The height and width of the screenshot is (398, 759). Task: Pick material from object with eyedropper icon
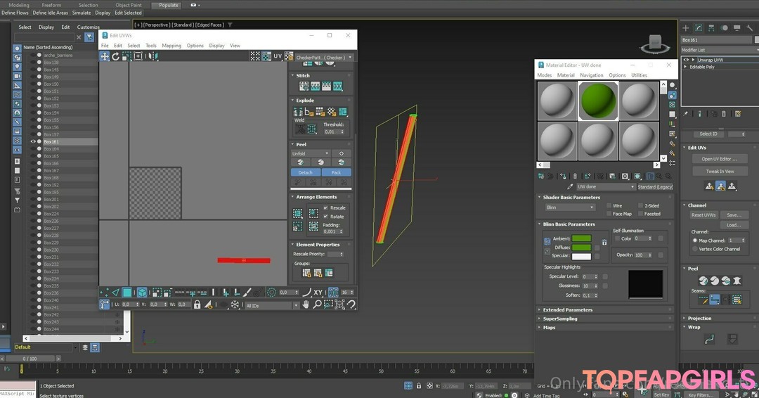tap(570, 187)
